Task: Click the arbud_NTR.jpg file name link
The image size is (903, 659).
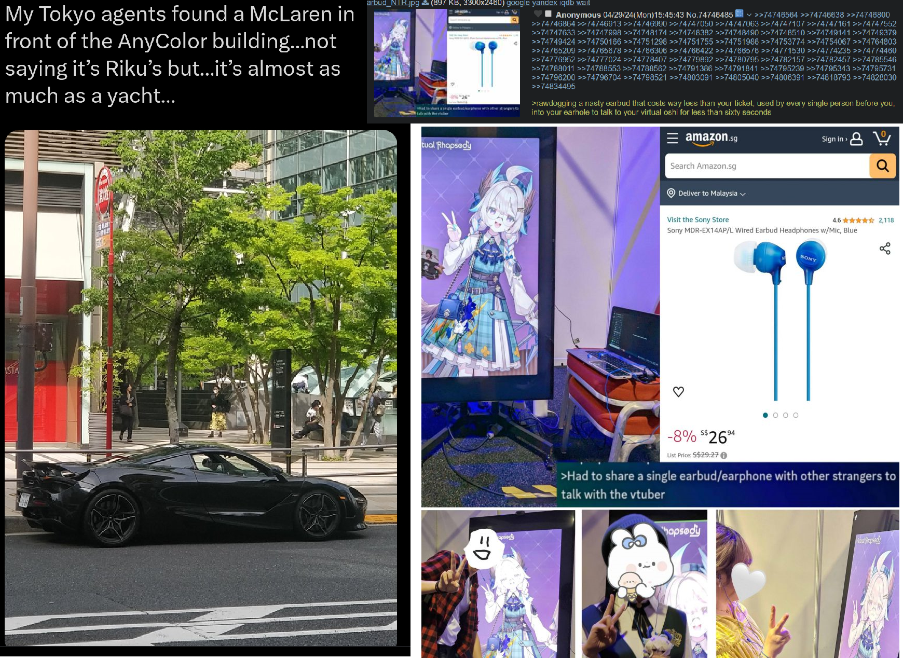Action: (x=393, y=3)
